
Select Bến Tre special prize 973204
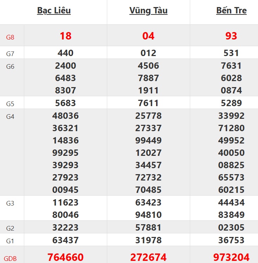click(x=231, y=257)
